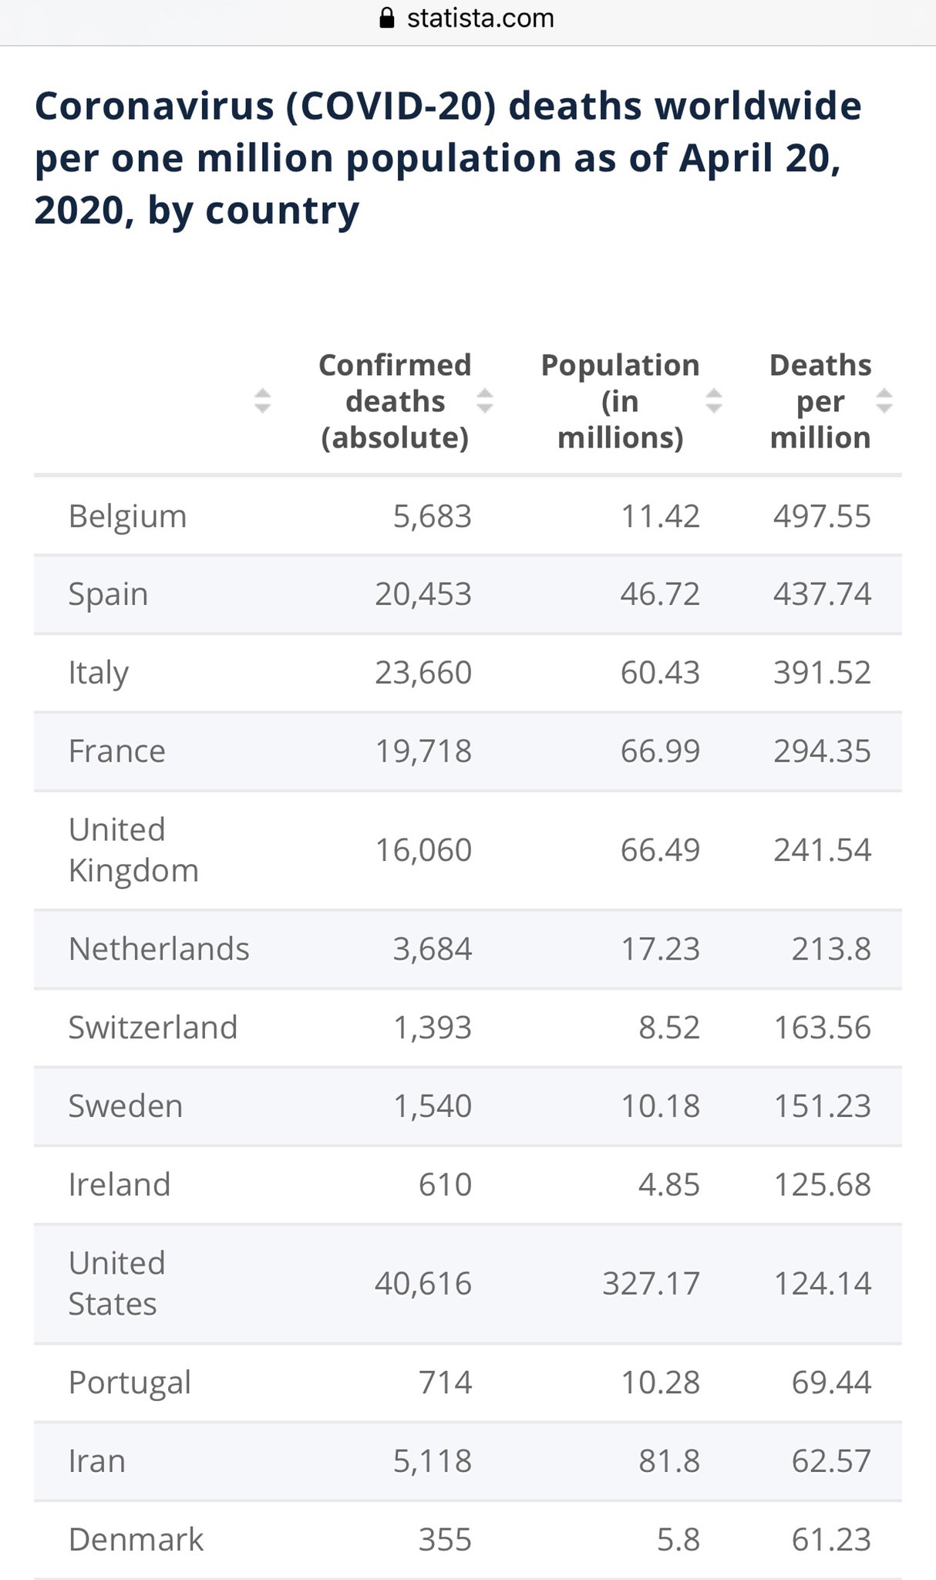
Task: Tap the statista.com address bar
Action: [468, 18]
